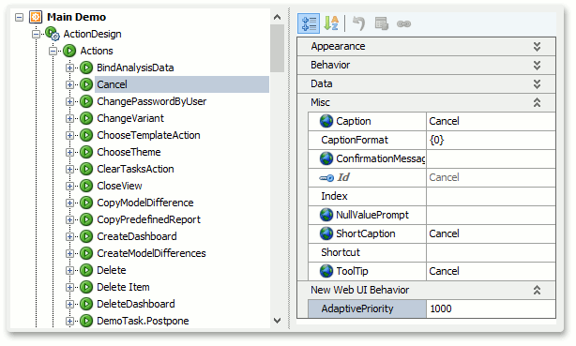The image size is (576, 346).
Task: Click the Categorized view toolbar icon
Action: [x=309, y=23]
